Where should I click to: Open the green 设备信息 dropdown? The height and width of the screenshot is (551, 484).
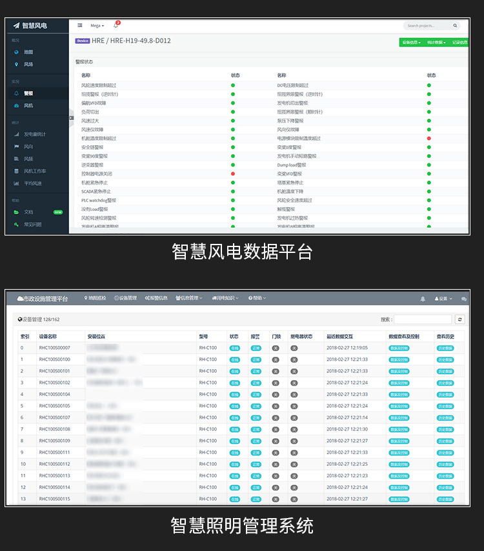click(411, 42)
